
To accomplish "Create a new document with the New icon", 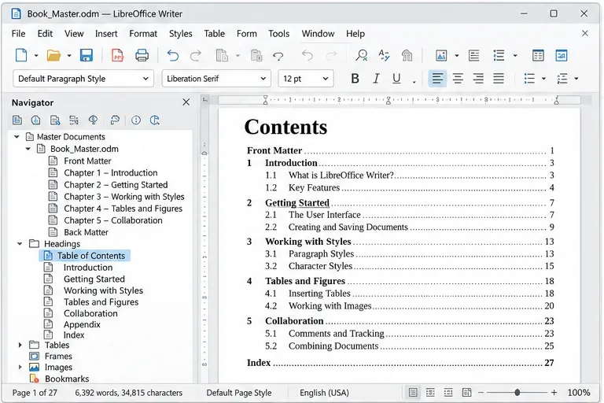I will [21, 56].
